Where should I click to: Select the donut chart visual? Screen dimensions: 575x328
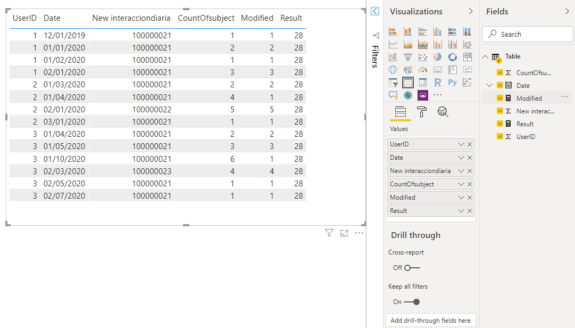(453, 57)
